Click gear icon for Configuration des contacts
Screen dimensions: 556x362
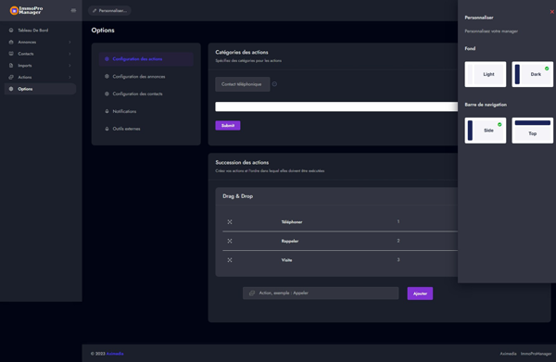tap(107, 94)
